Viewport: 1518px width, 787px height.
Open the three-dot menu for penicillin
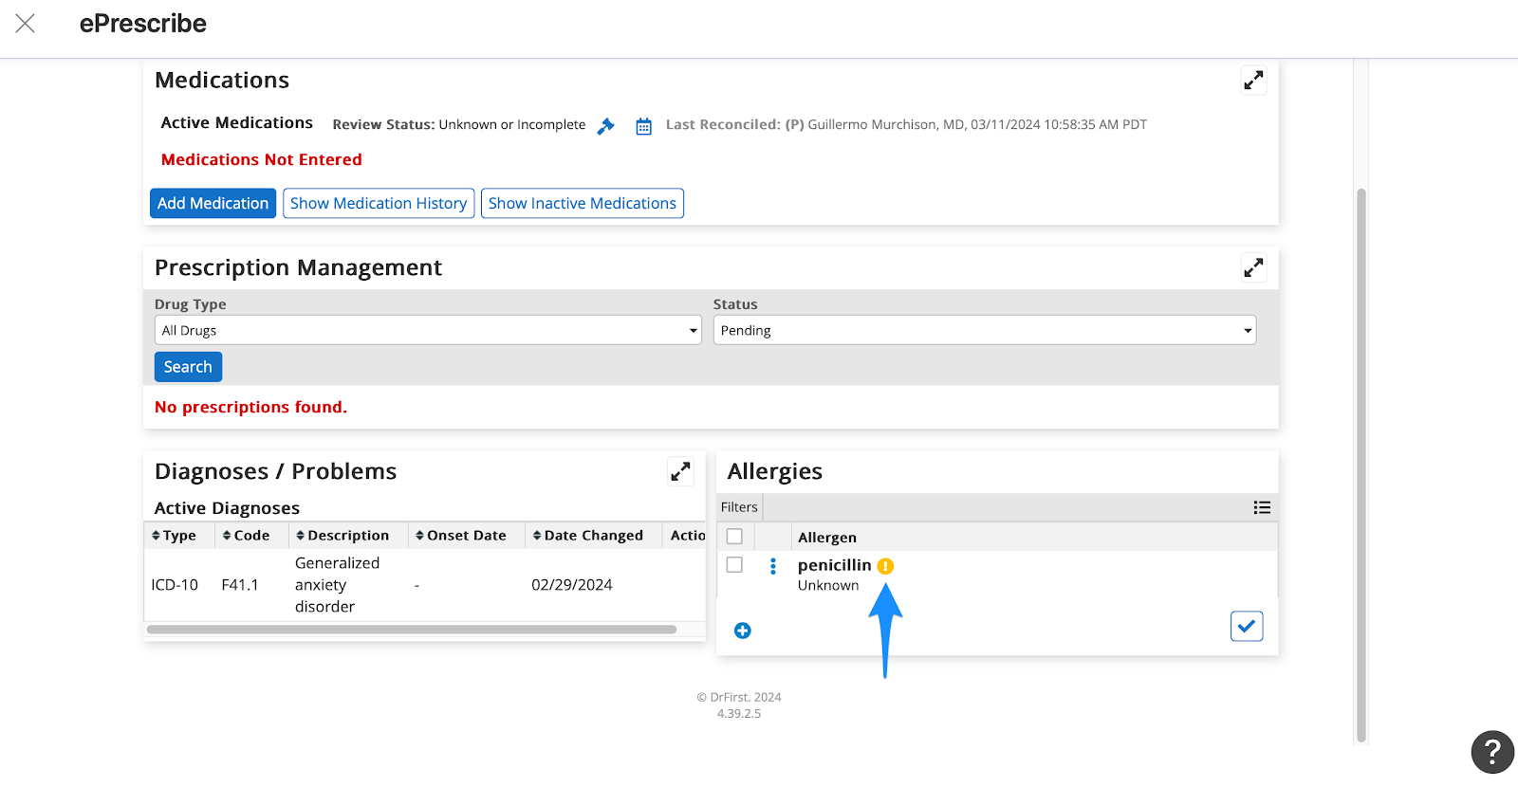[x=773, y=566]
